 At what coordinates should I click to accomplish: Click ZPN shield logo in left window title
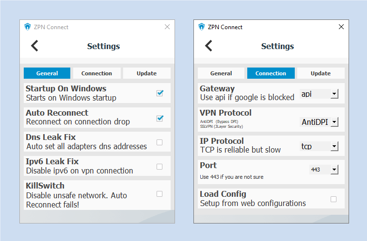click(x=27, y=27)
